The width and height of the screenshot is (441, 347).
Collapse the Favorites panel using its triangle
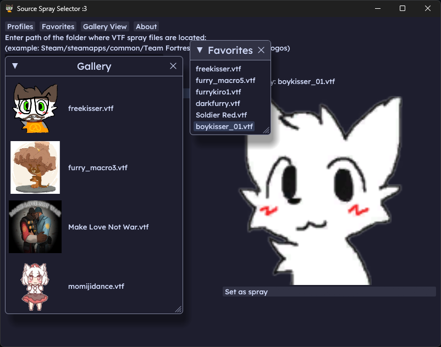click(200, 50)
